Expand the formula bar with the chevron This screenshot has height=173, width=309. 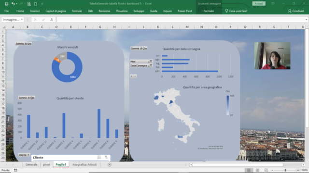(306, 20)
